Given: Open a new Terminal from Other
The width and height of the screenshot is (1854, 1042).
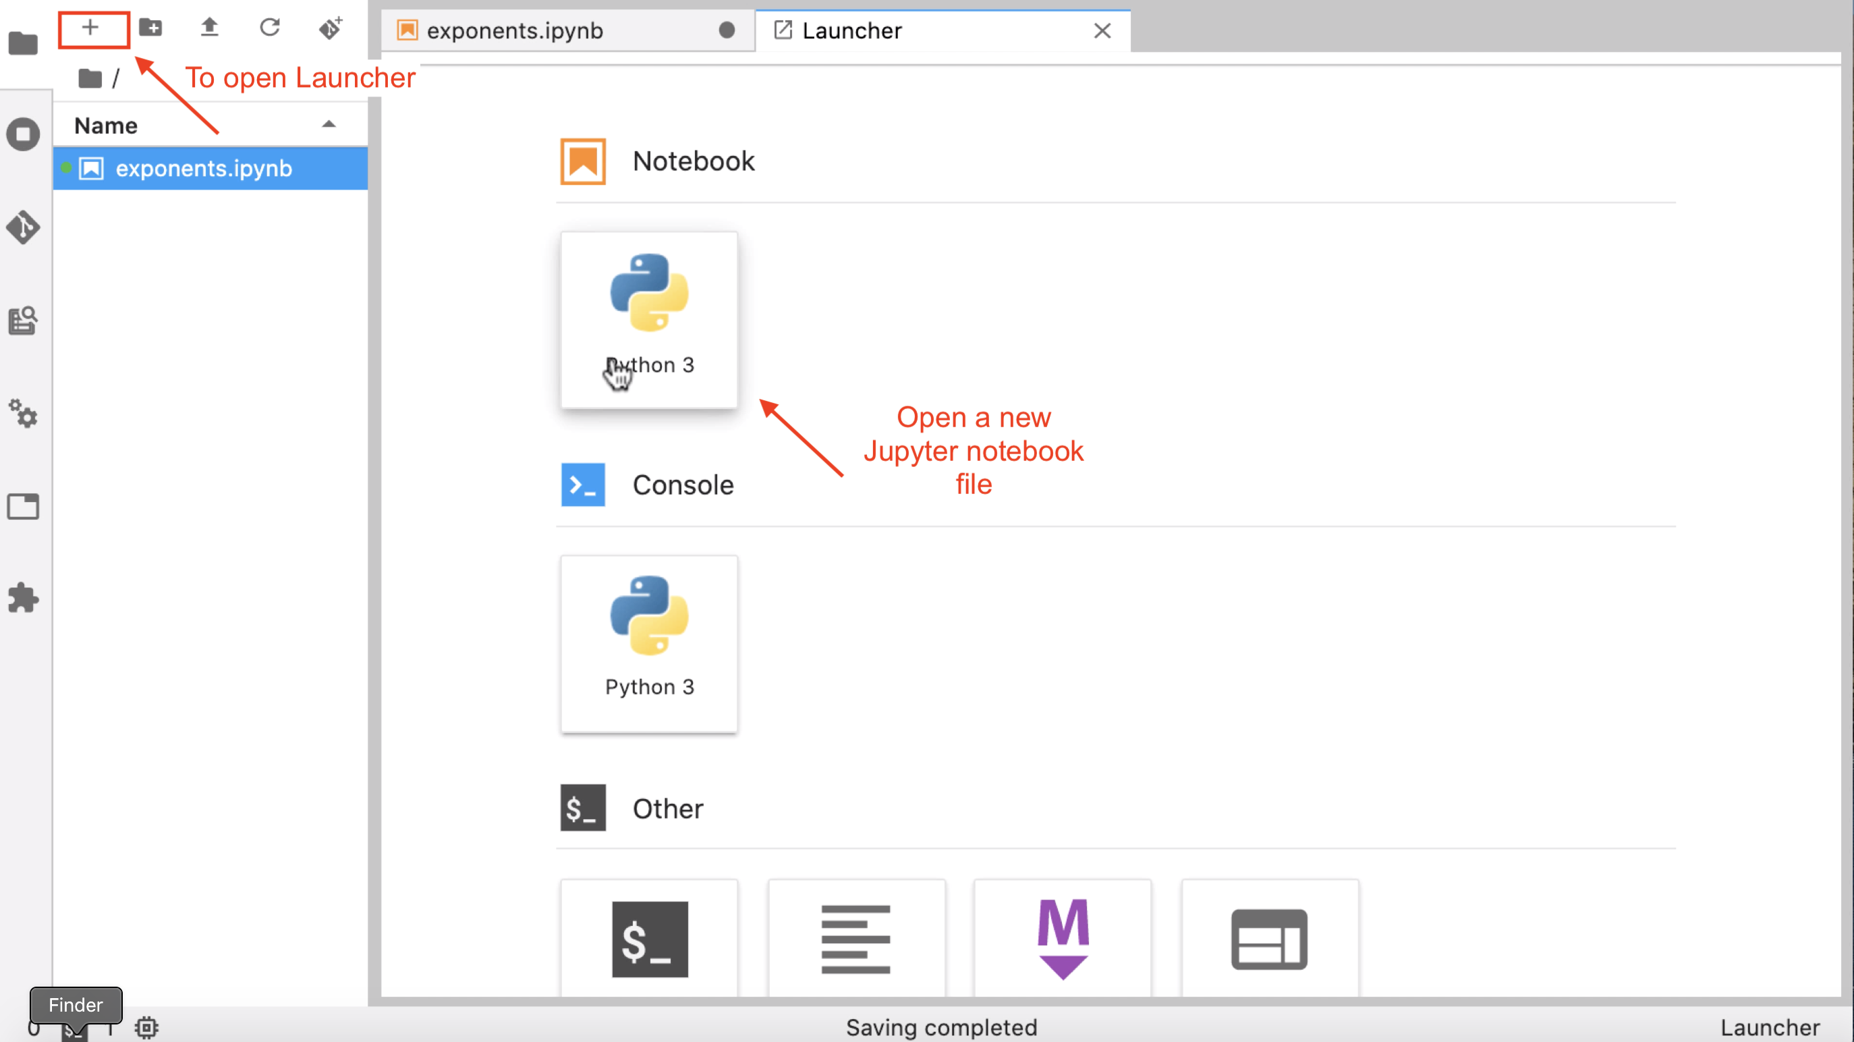Looking at the screenshot, I should [x=649, y=938].
